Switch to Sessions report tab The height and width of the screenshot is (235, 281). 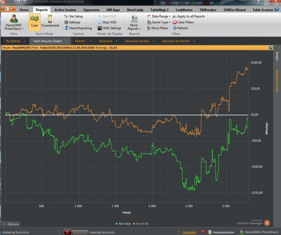click(x=105, y=41)
